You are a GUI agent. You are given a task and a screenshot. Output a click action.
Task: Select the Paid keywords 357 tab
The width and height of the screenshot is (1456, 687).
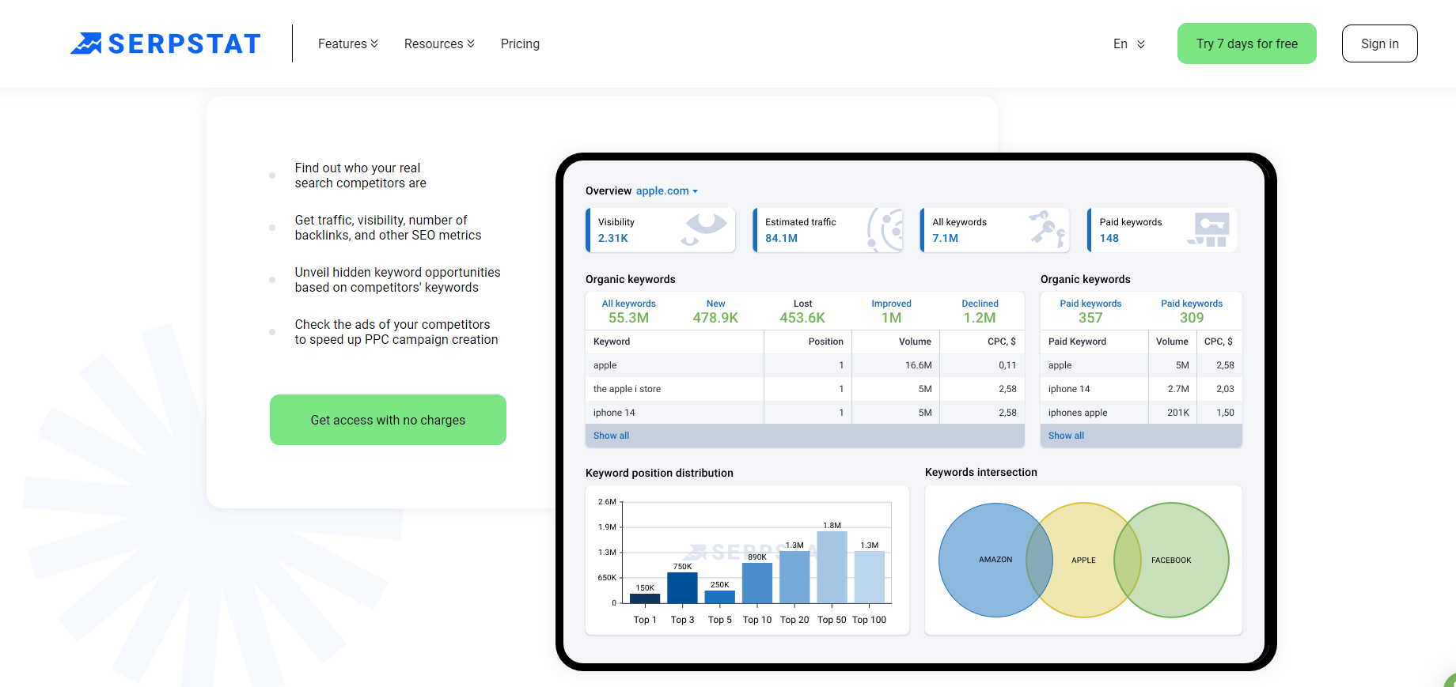click(x=1090, y=311)
